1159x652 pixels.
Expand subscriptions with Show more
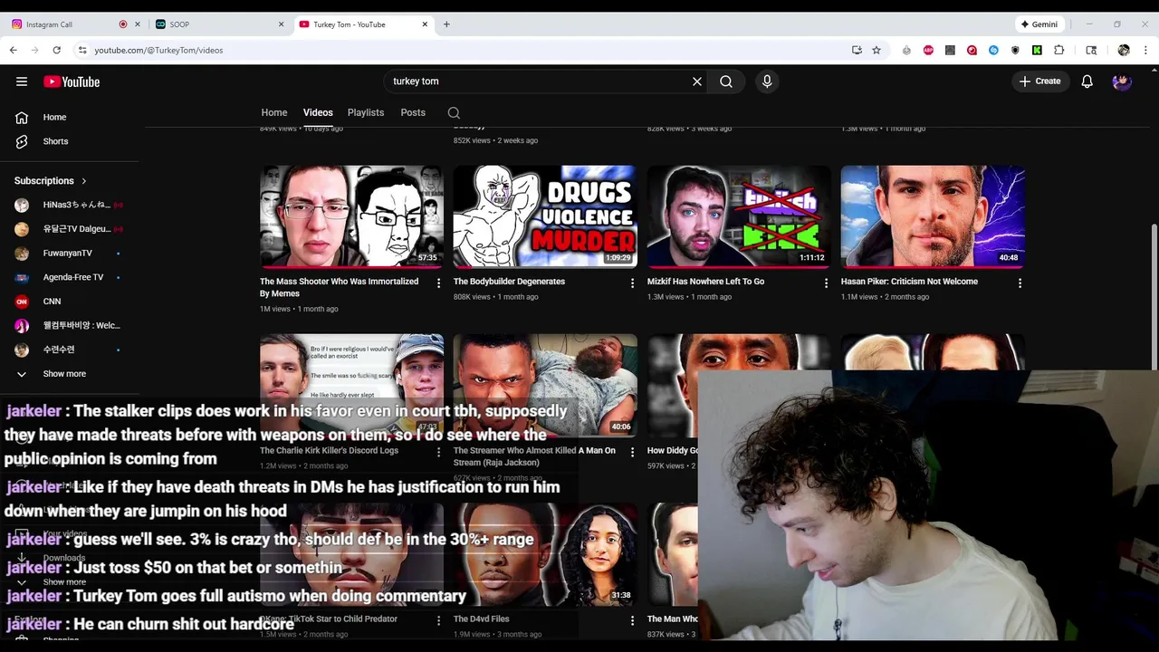pos(63,374)
